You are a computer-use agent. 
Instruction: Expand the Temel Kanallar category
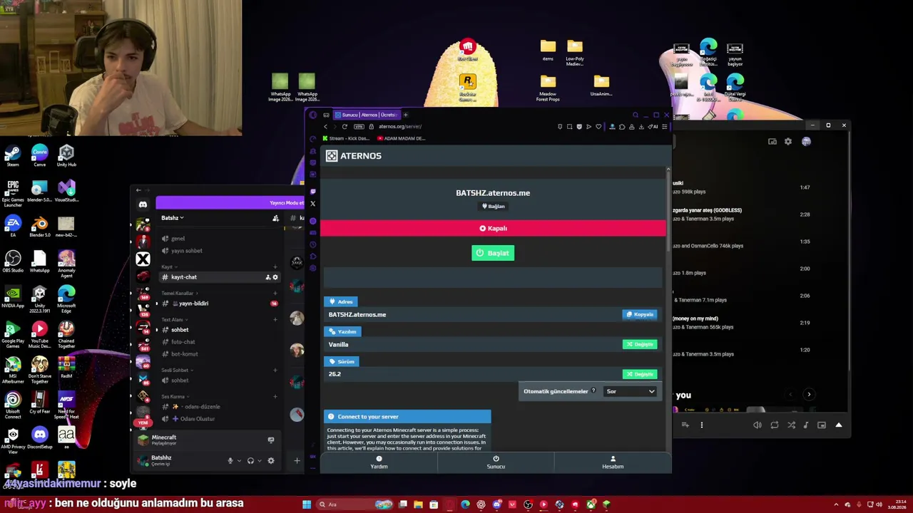click(x=179, y=293)
